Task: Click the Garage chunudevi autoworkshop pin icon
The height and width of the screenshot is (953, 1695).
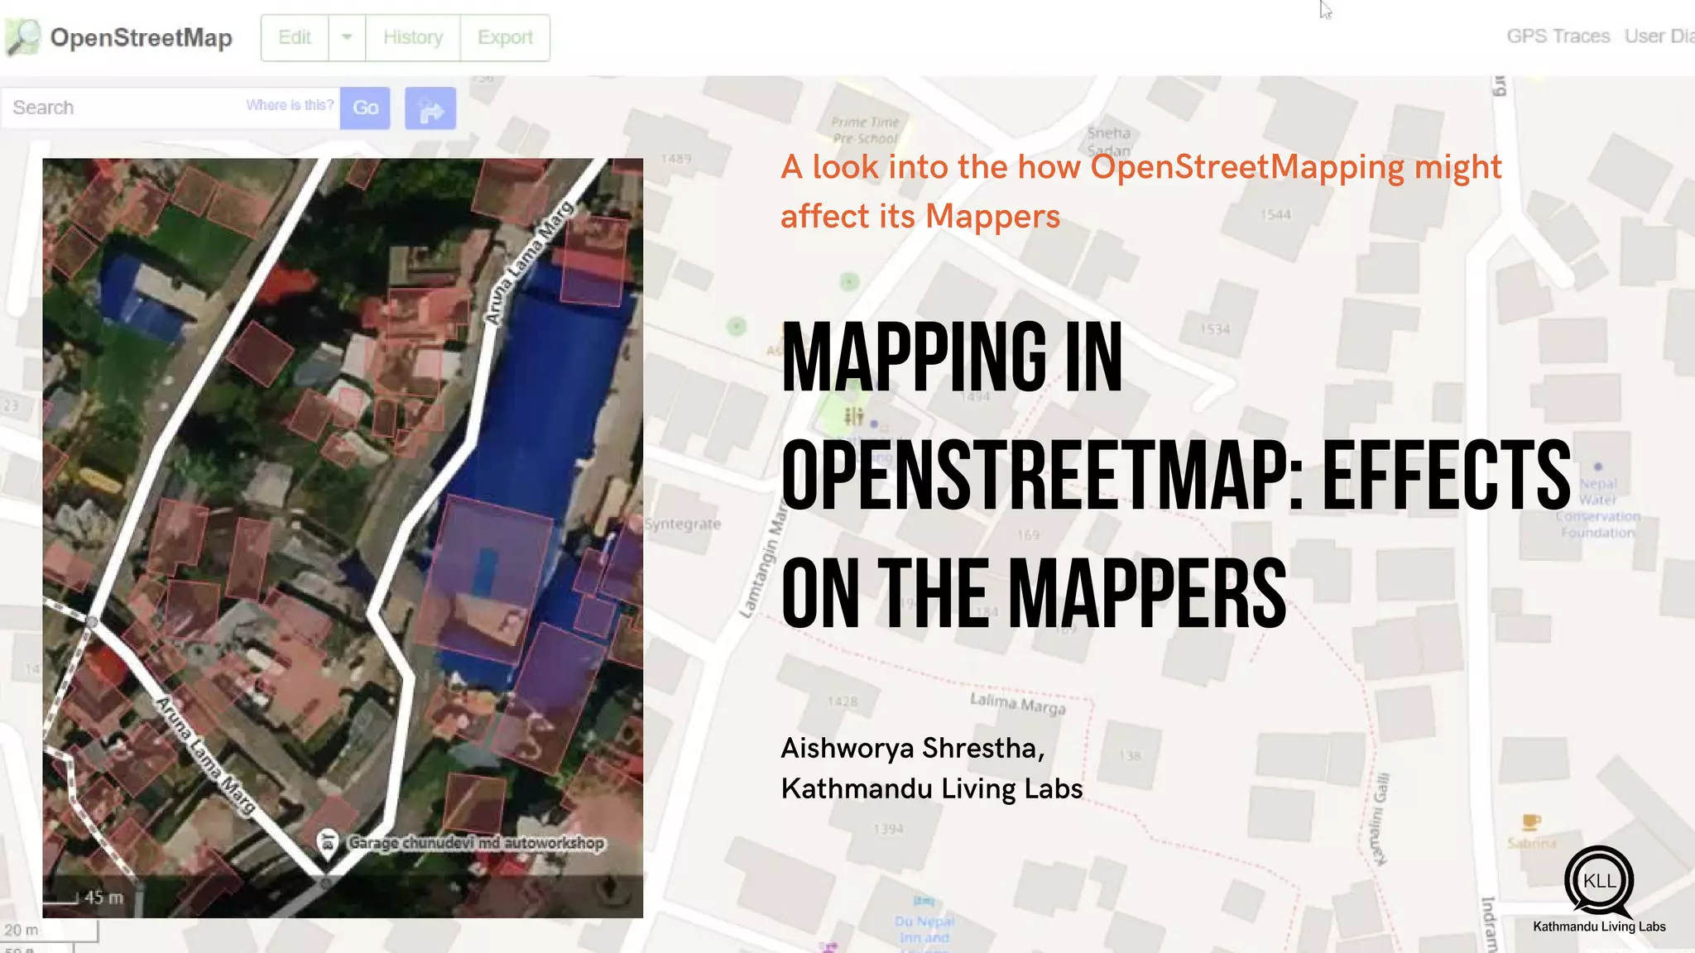Action: pyautogui.click(x=328, y=843)
